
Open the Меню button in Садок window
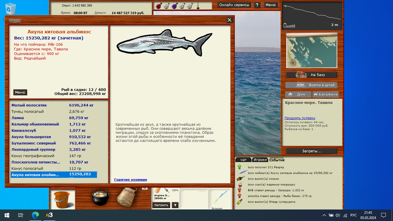point(20,92)
